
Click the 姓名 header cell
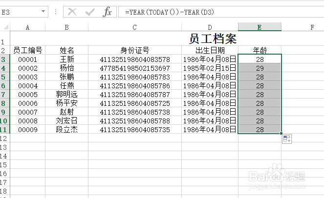pyautogui.click(x=67, y=50)
